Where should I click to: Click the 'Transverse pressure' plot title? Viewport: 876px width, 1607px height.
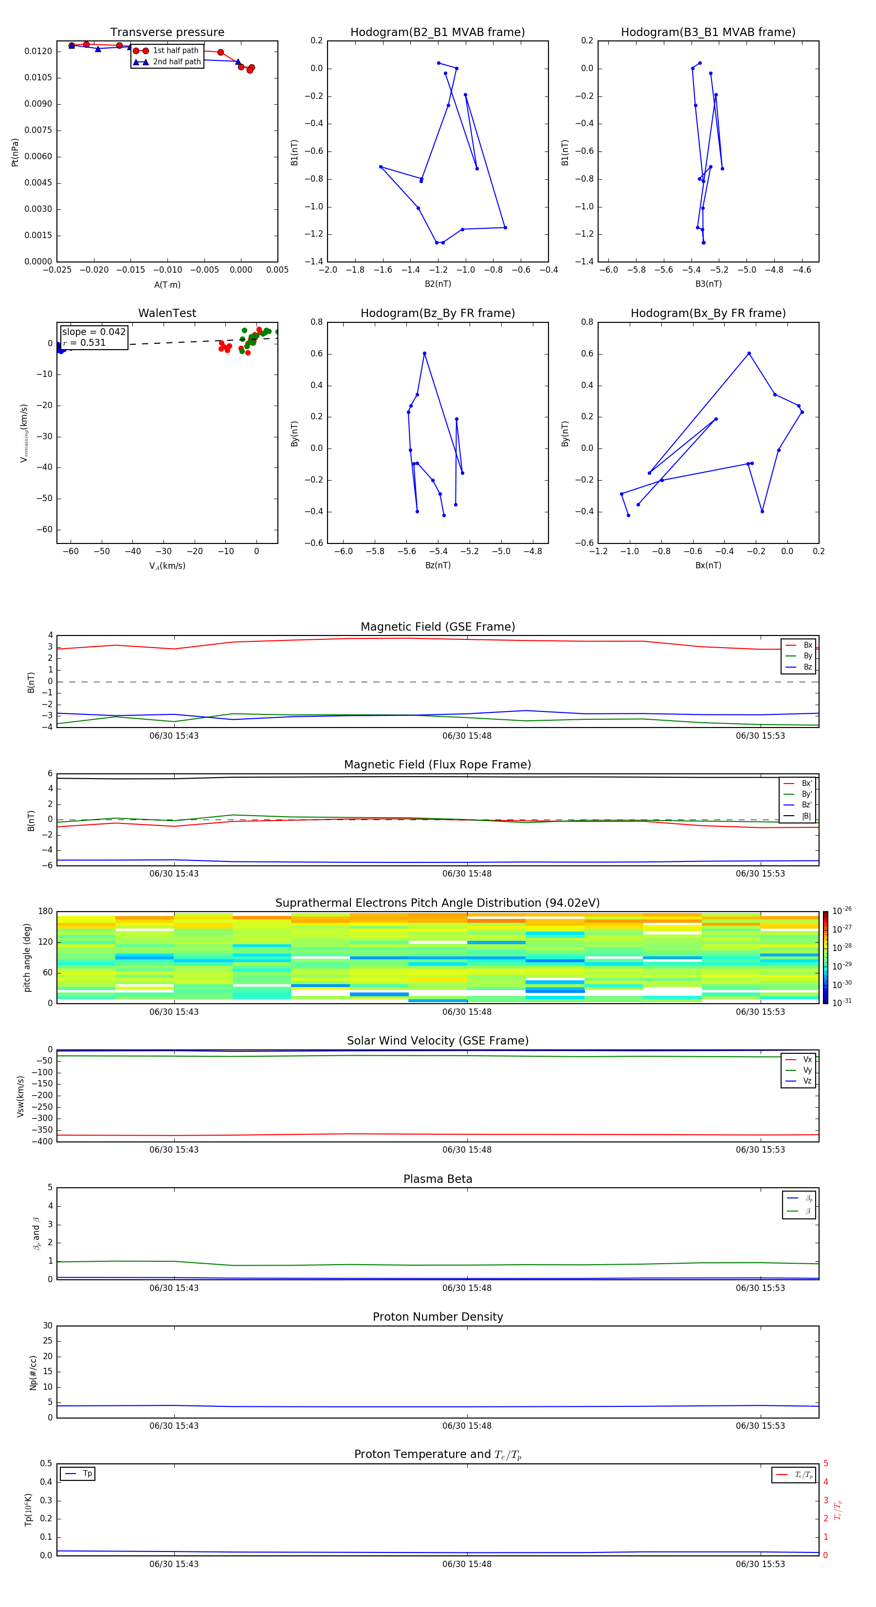coord(167,33)
